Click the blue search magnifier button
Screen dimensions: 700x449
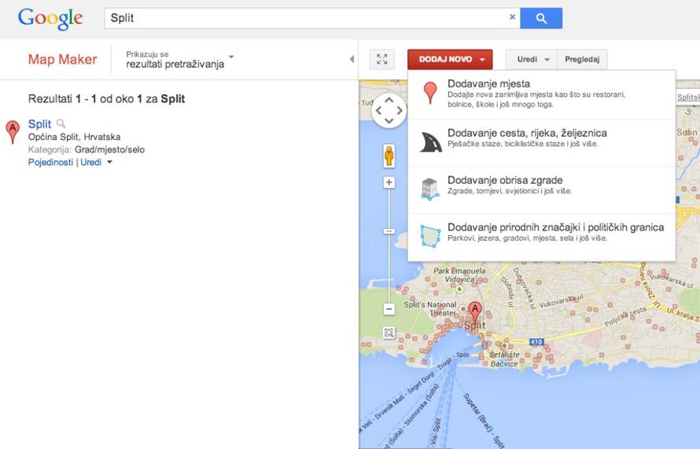point(541,18)
